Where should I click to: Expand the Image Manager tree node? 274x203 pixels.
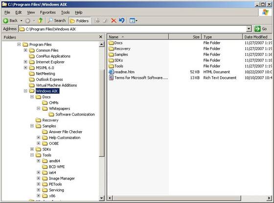pyautogui.click(x=39, y=178)
